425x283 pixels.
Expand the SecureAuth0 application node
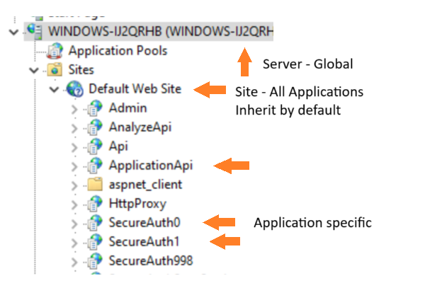(75, 223)
